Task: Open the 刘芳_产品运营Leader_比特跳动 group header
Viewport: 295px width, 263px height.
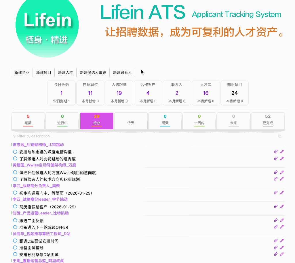Action: [x=41, y=213]
